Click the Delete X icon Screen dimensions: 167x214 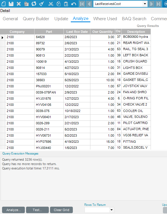coord(19,4)
